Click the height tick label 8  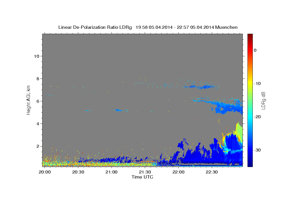[37, 78]
